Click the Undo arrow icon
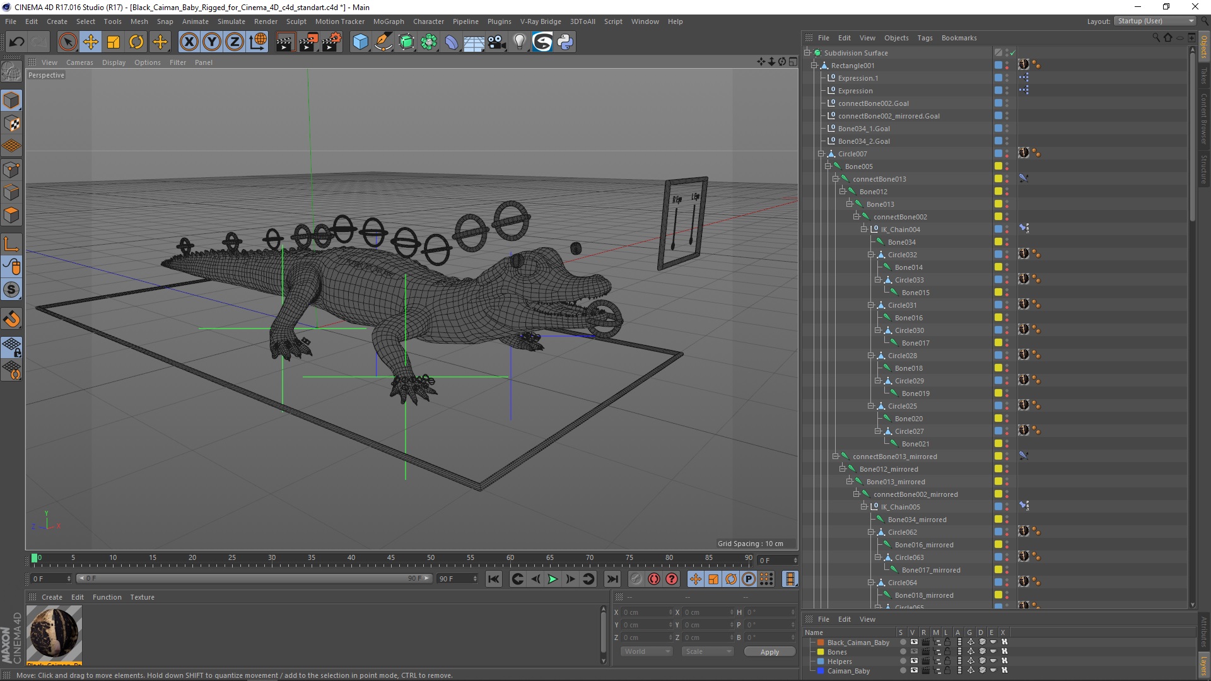This screenshot has height=681, width=1211. point(17,42)
